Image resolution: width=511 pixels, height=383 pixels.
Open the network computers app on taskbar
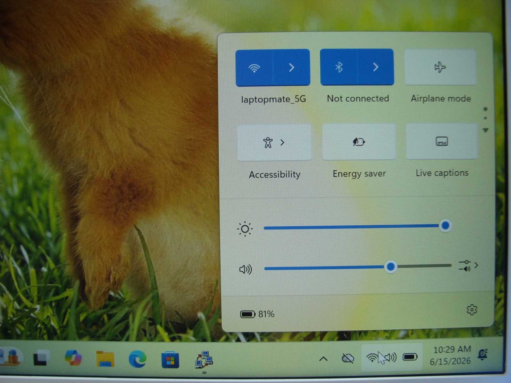pyautogui.click(x=204, y=360)
